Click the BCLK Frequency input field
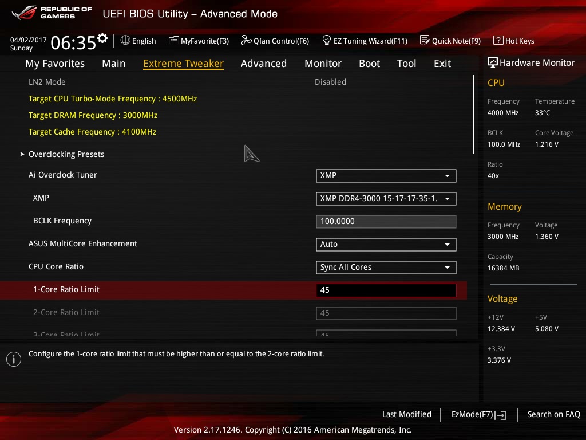Image resolution: width=586 pixels, height=440 pixels. [386, 222]
